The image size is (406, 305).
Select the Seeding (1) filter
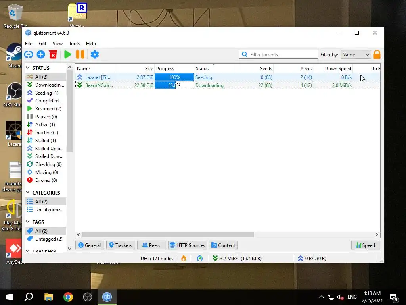click(46, 93)
